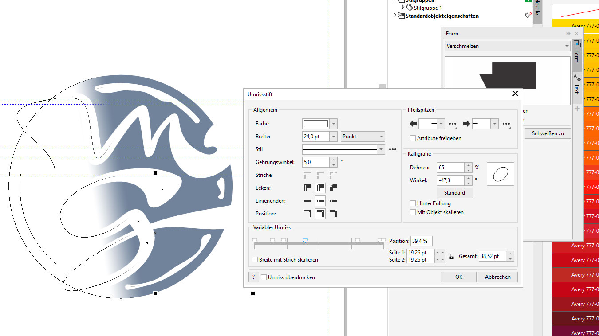Close the Umrissstift dialog
This screenshot has height=336, width=599.
coord(515,94)
